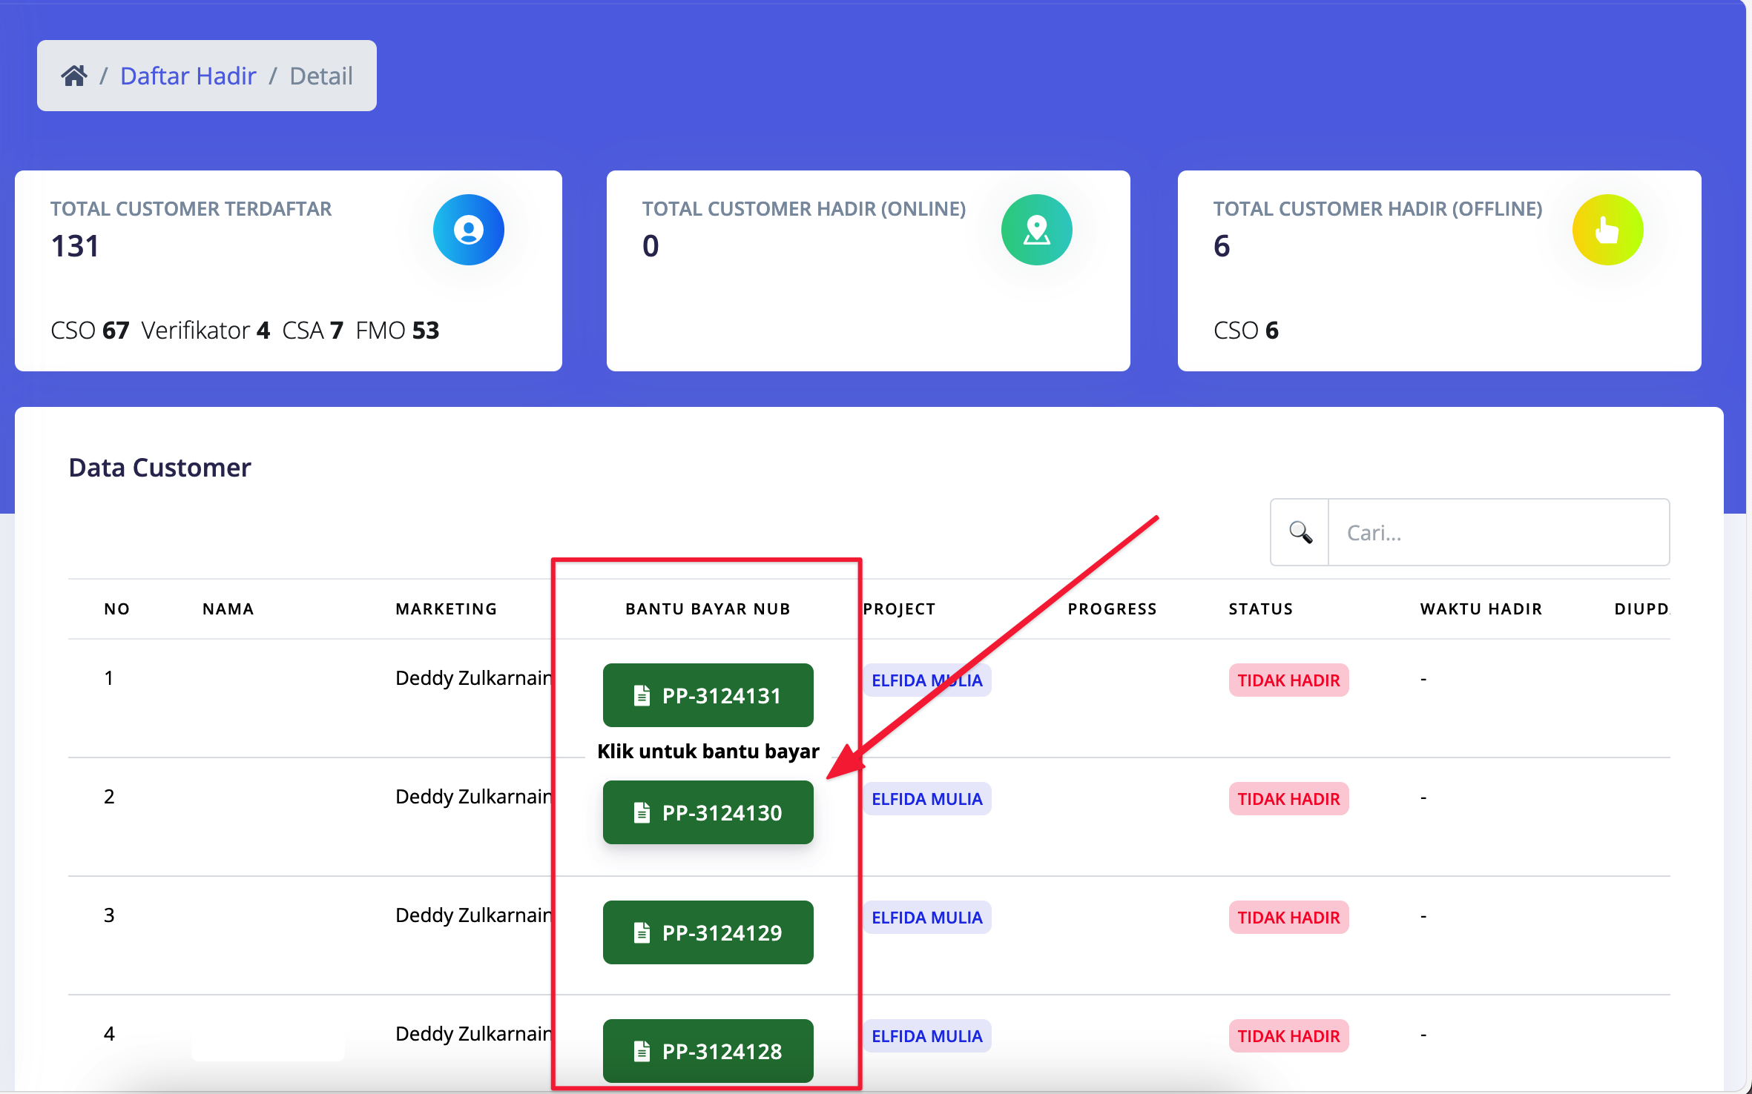Click the yellow offline attendance hand icon
1752x1094 pixels.
1607,230
